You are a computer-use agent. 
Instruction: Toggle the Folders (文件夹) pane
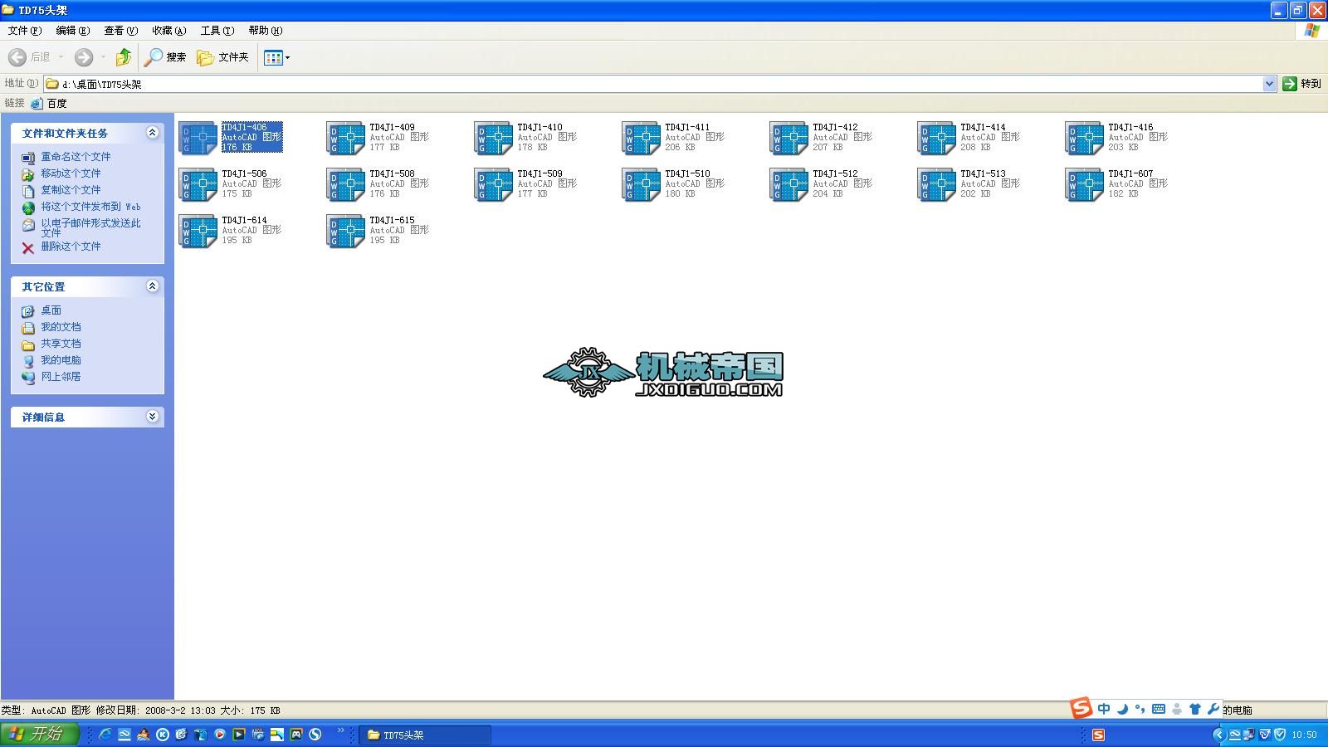[x=222, y=57]
